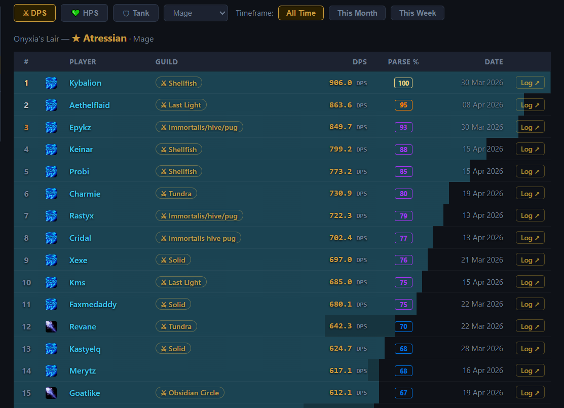Click Last Light guild tag on Aethelflaid's row
Screen dimensions: 564x408
(181, 105)
